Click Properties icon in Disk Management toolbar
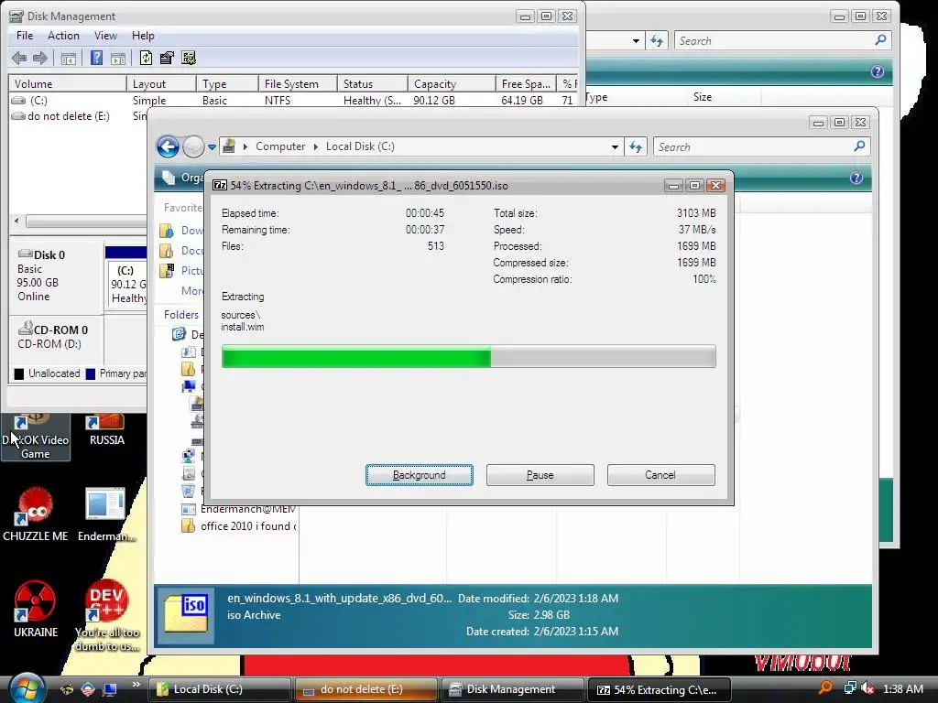Image resolution: width=938 pixels, height=703 pixels. (x=167, y=58)
